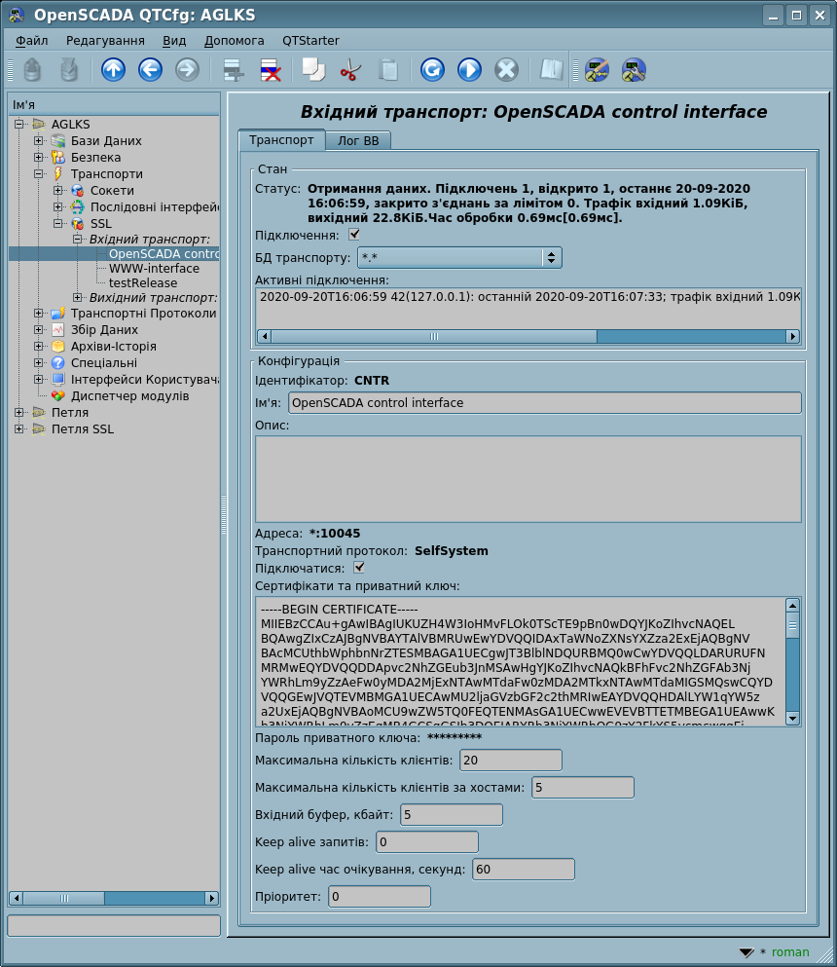
Task: Select testRelease transport in the tree
Action: click(x=143, y=283)
